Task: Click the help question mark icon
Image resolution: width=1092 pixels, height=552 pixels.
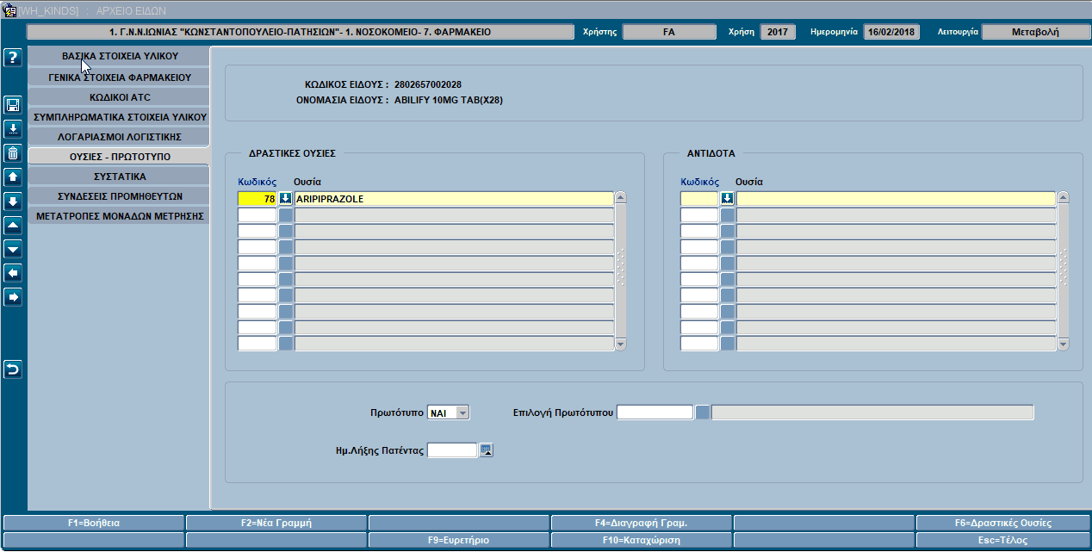Action: tap(13, 59)
